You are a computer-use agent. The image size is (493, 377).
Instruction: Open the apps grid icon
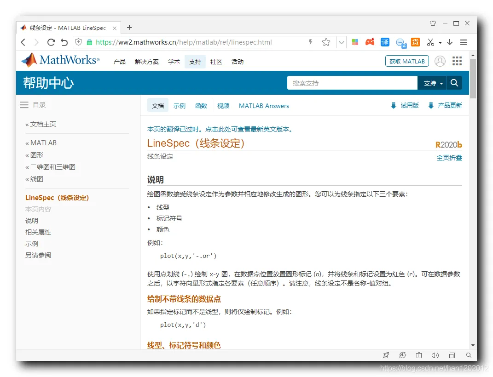point(457,61)
